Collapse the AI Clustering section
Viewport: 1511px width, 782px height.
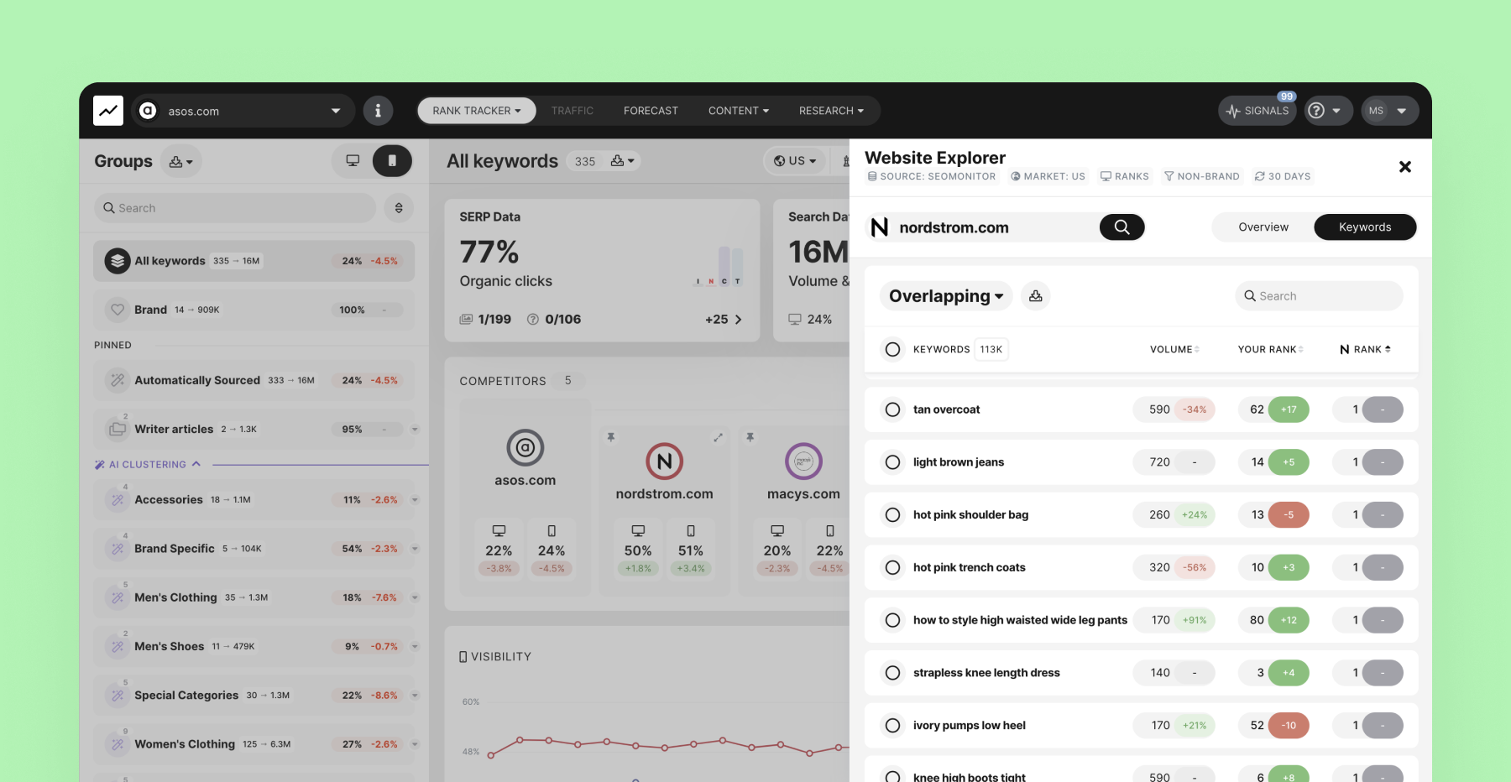point(149,464)
